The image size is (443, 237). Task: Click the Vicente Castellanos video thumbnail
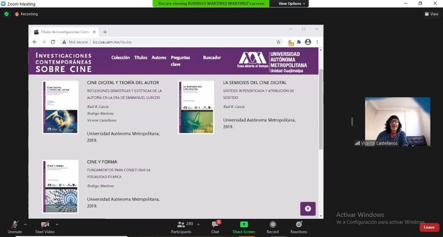(398, 122)
